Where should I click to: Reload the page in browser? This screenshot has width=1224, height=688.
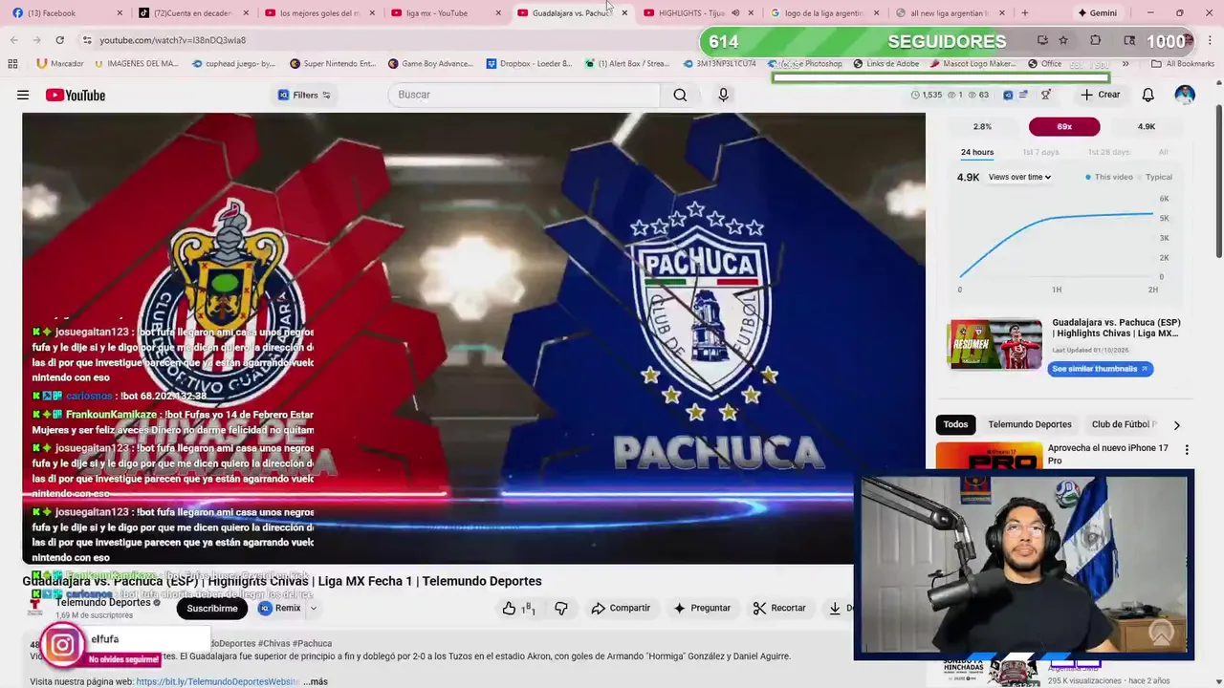[x=59, y=40]
